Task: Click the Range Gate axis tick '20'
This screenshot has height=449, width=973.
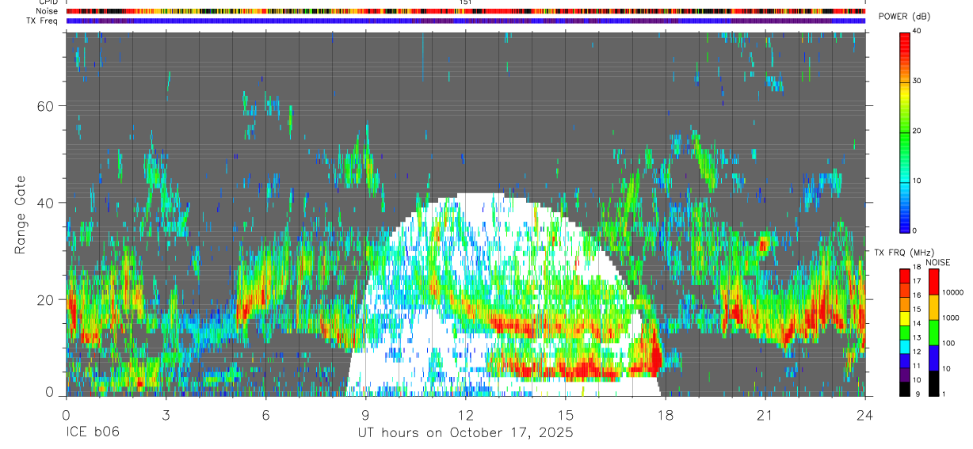Action: [x=45, y=299]
